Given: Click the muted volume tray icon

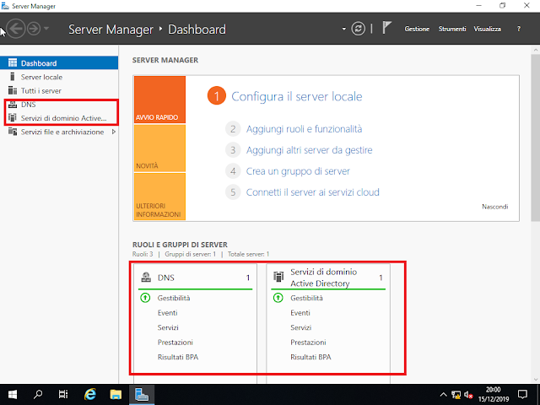Looking at the screenshot, I should click(468, 395).
